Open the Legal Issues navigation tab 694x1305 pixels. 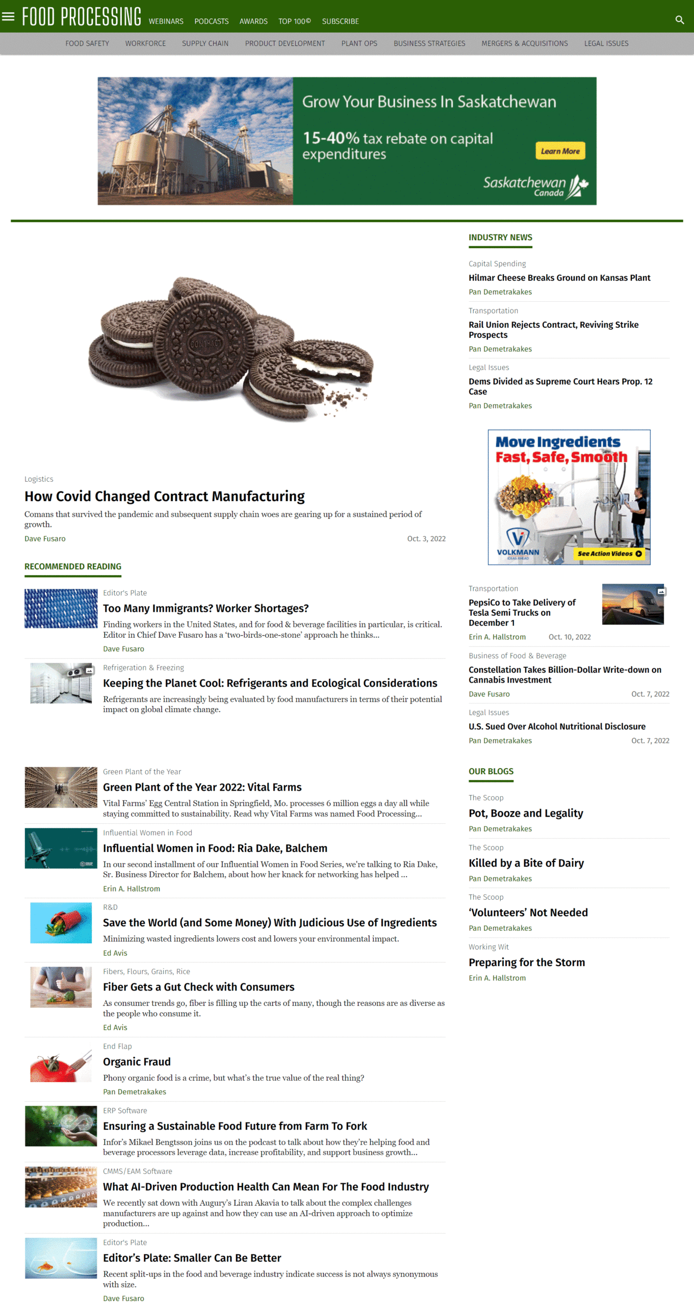(x=606, y=43)
